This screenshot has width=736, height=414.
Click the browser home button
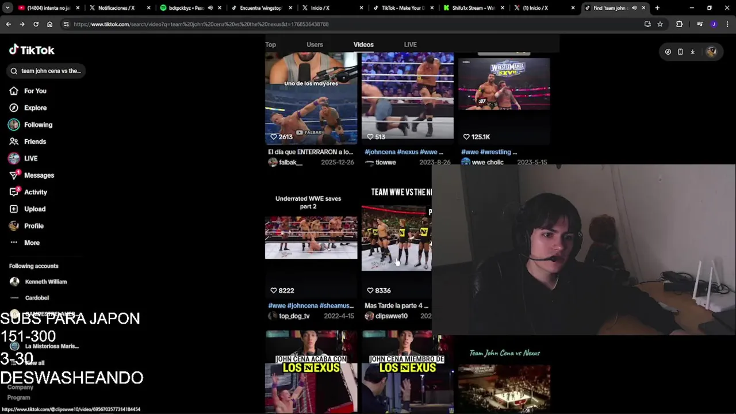click(49, 24)
